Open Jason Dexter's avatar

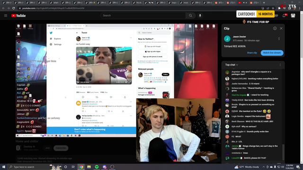pos(227,39)
